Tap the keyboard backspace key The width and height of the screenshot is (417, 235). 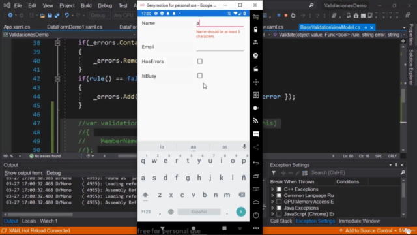tap(242, 195)
